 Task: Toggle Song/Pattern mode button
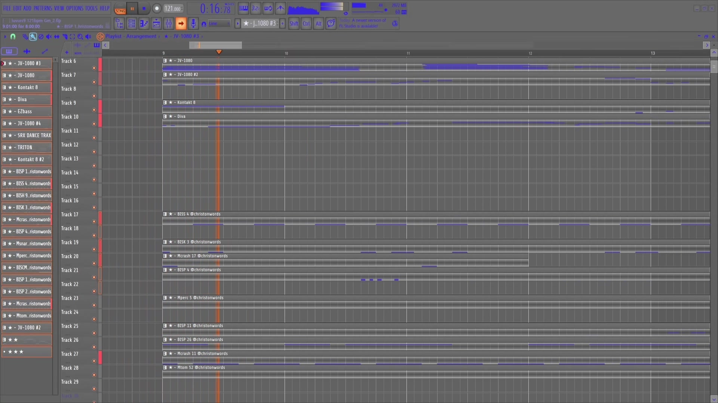(x=120, y=9)
